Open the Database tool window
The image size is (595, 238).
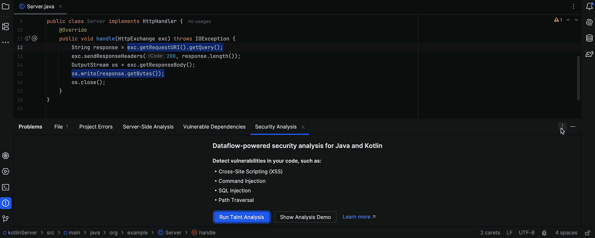coord(589,38)
